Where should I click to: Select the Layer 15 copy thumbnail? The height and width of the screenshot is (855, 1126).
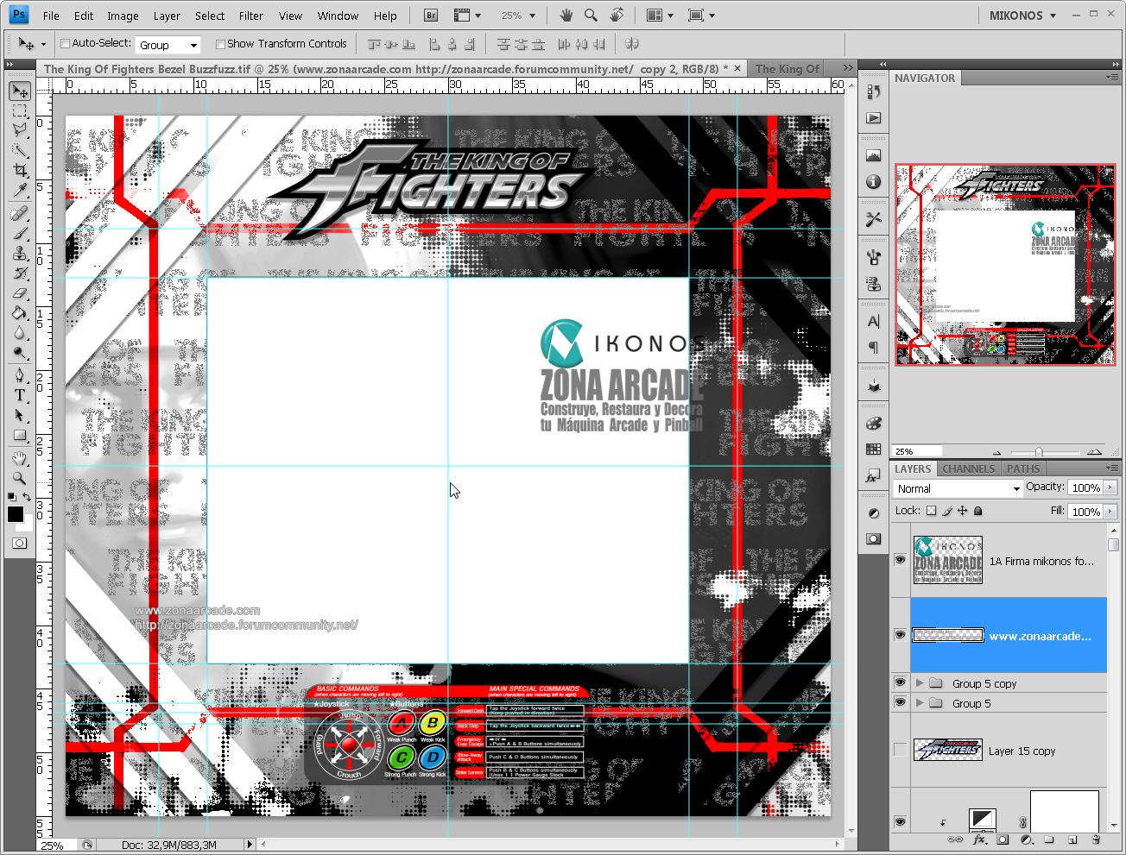[948, 750]
